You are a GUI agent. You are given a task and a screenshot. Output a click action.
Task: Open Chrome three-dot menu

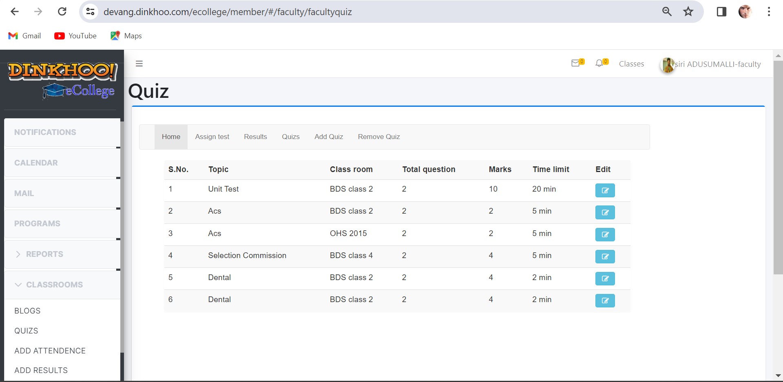tap(769, 11)
